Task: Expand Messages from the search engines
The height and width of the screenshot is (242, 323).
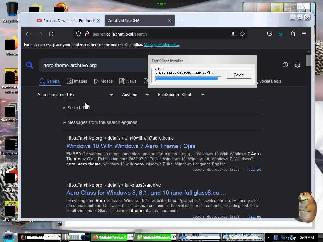Action: [x=100, y=123]
